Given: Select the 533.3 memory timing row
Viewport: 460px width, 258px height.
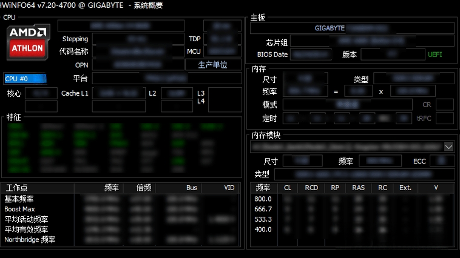Looking at the screenshot, I should click(352, 219).
